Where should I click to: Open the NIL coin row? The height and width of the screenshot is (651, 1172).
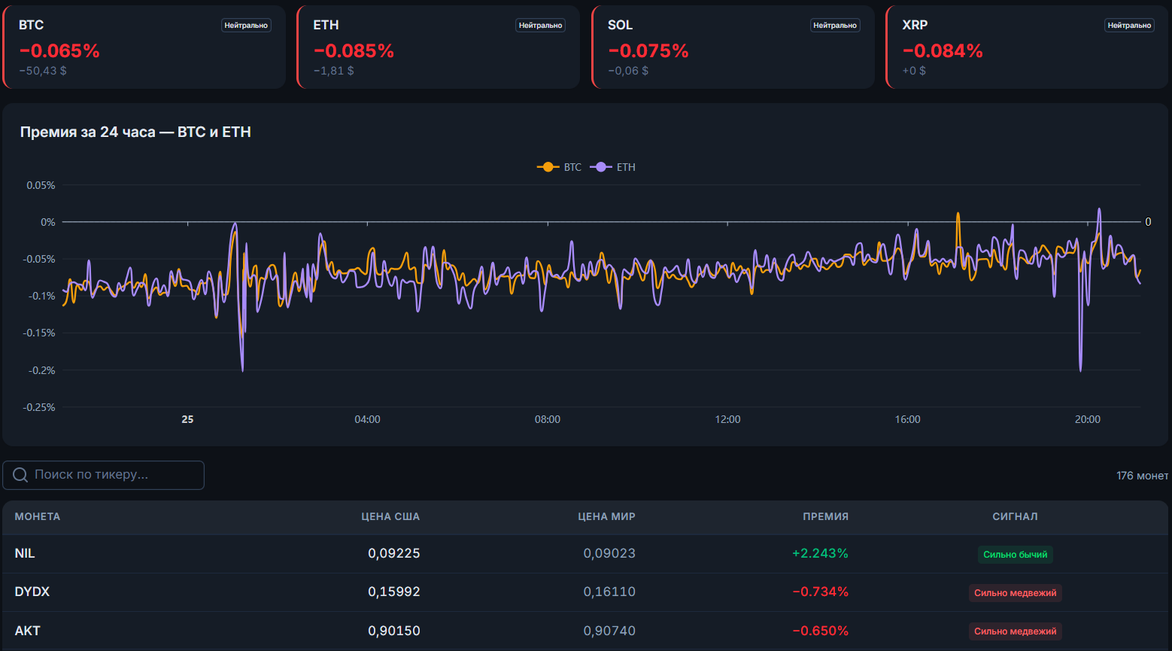point(585,554)
